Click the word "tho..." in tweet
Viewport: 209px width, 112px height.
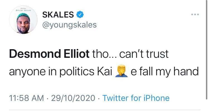tap(104, 54)
